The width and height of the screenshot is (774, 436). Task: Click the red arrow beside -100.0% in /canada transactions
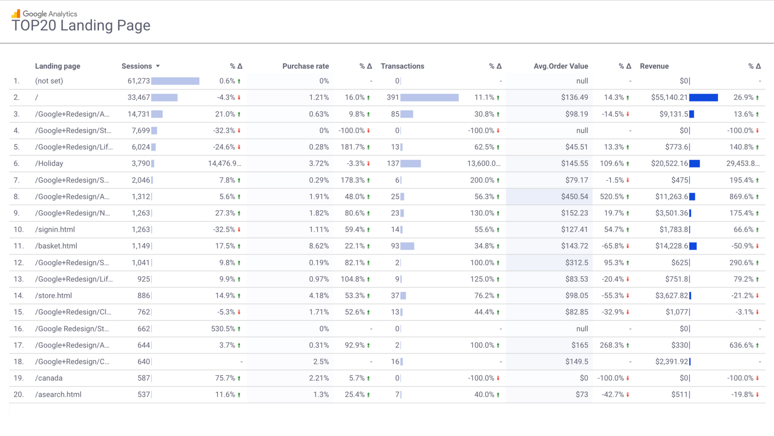[x=498, y=378]
